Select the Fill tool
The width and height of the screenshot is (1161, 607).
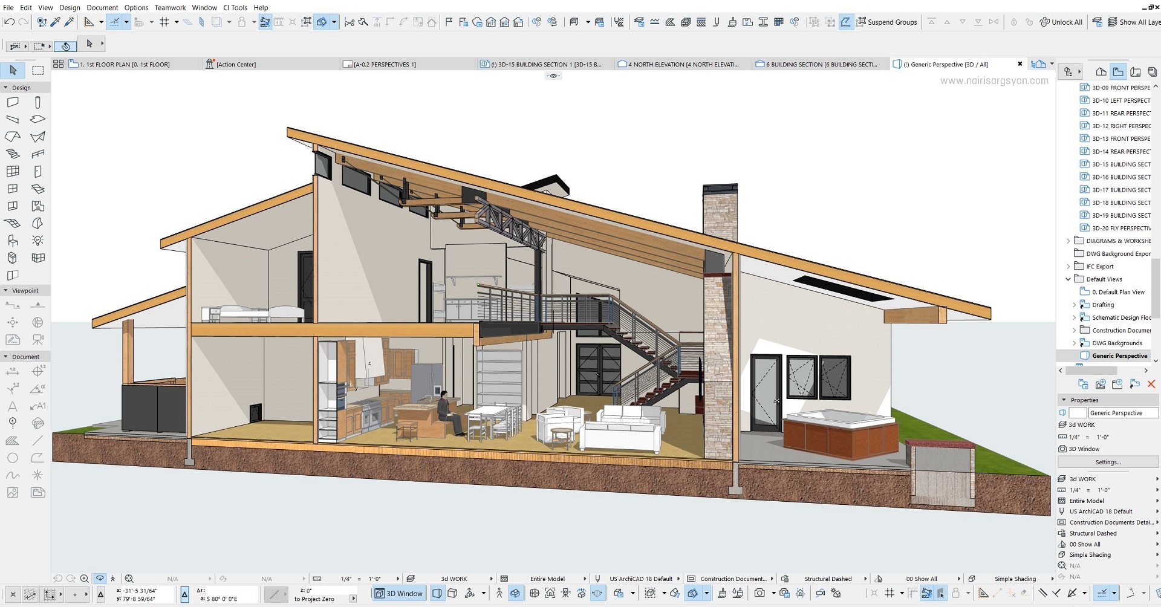coord(13,440)
